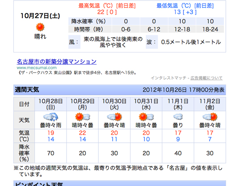Click the wind description 東の風海上では後南東の風やや強く
This screenshot has width=228, height=186.
pyautogui.click(x=113, y=42)
